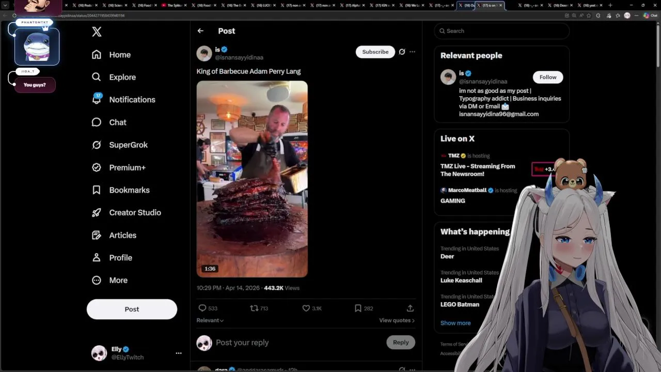Open SuperGrok from the sidebar
661x372 pixels.
tap(120, 145)
